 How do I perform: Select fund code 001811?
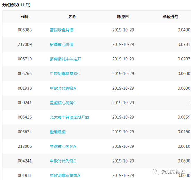[x=25, y=175]
